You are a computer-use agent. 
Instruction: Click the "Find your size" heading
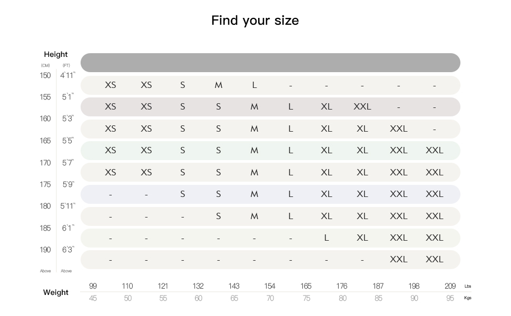click(255, 21)
